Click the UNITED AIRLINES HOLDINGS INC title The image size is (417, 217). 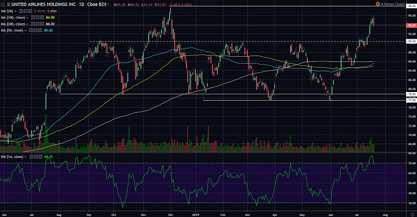click(43, 4)
